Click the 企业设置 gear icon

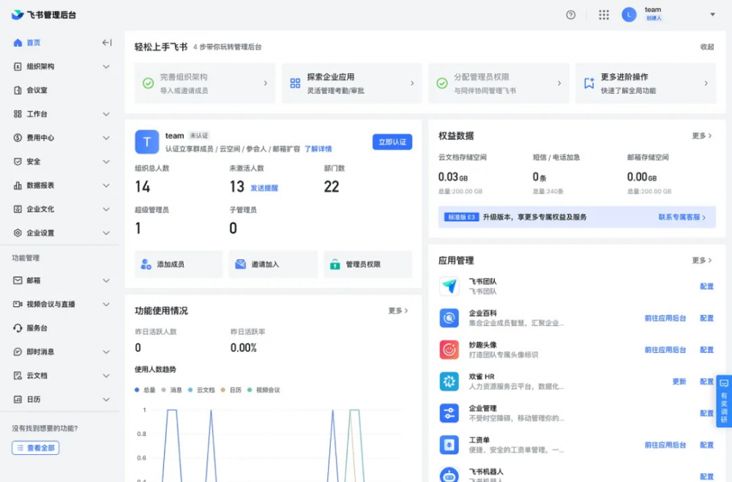18,233
